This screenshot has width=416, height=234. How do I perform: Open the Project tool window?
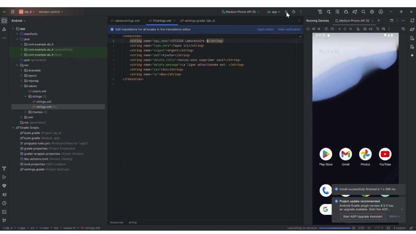pos(4,20)
